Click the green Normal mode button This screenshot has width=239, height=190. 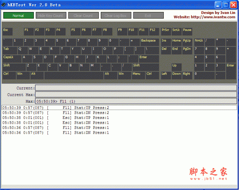[18, 16]
